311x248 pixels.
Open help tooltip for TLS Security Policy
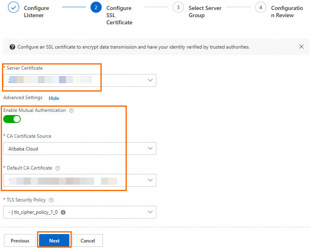coord(51,200)
